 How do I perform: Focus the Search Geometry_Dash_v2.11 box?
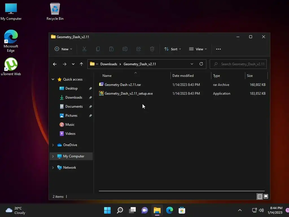pos(238,64)
